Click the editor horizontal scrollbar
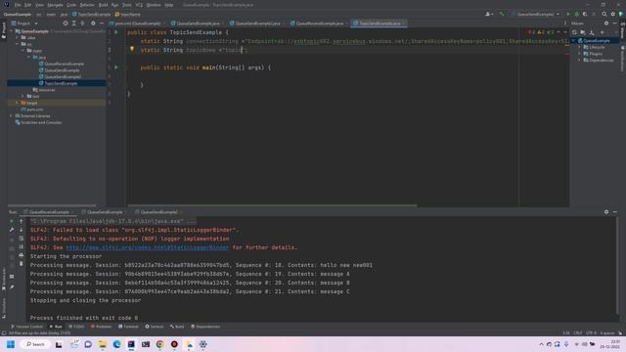Viewport: 626px width, 352px height. pos(272,206)
